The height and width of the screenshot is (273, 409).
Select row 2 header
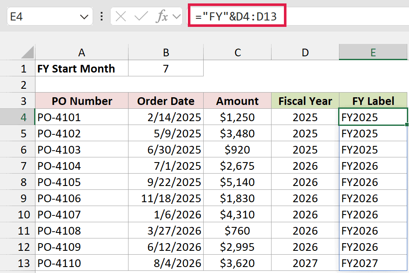point(18,84)
